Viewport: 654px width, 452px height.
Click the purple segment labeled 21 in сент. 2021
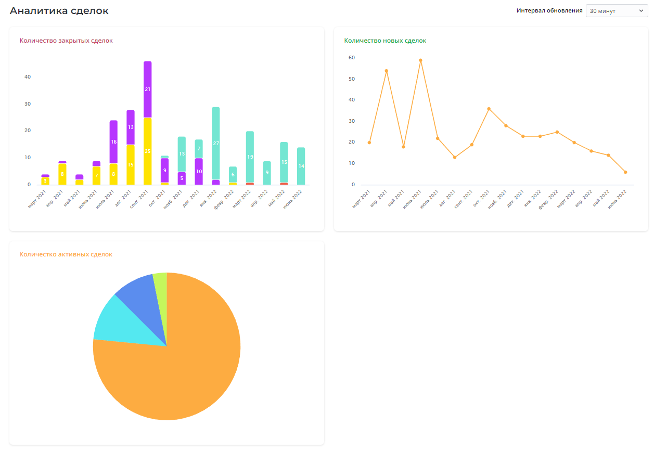point(147,89)
